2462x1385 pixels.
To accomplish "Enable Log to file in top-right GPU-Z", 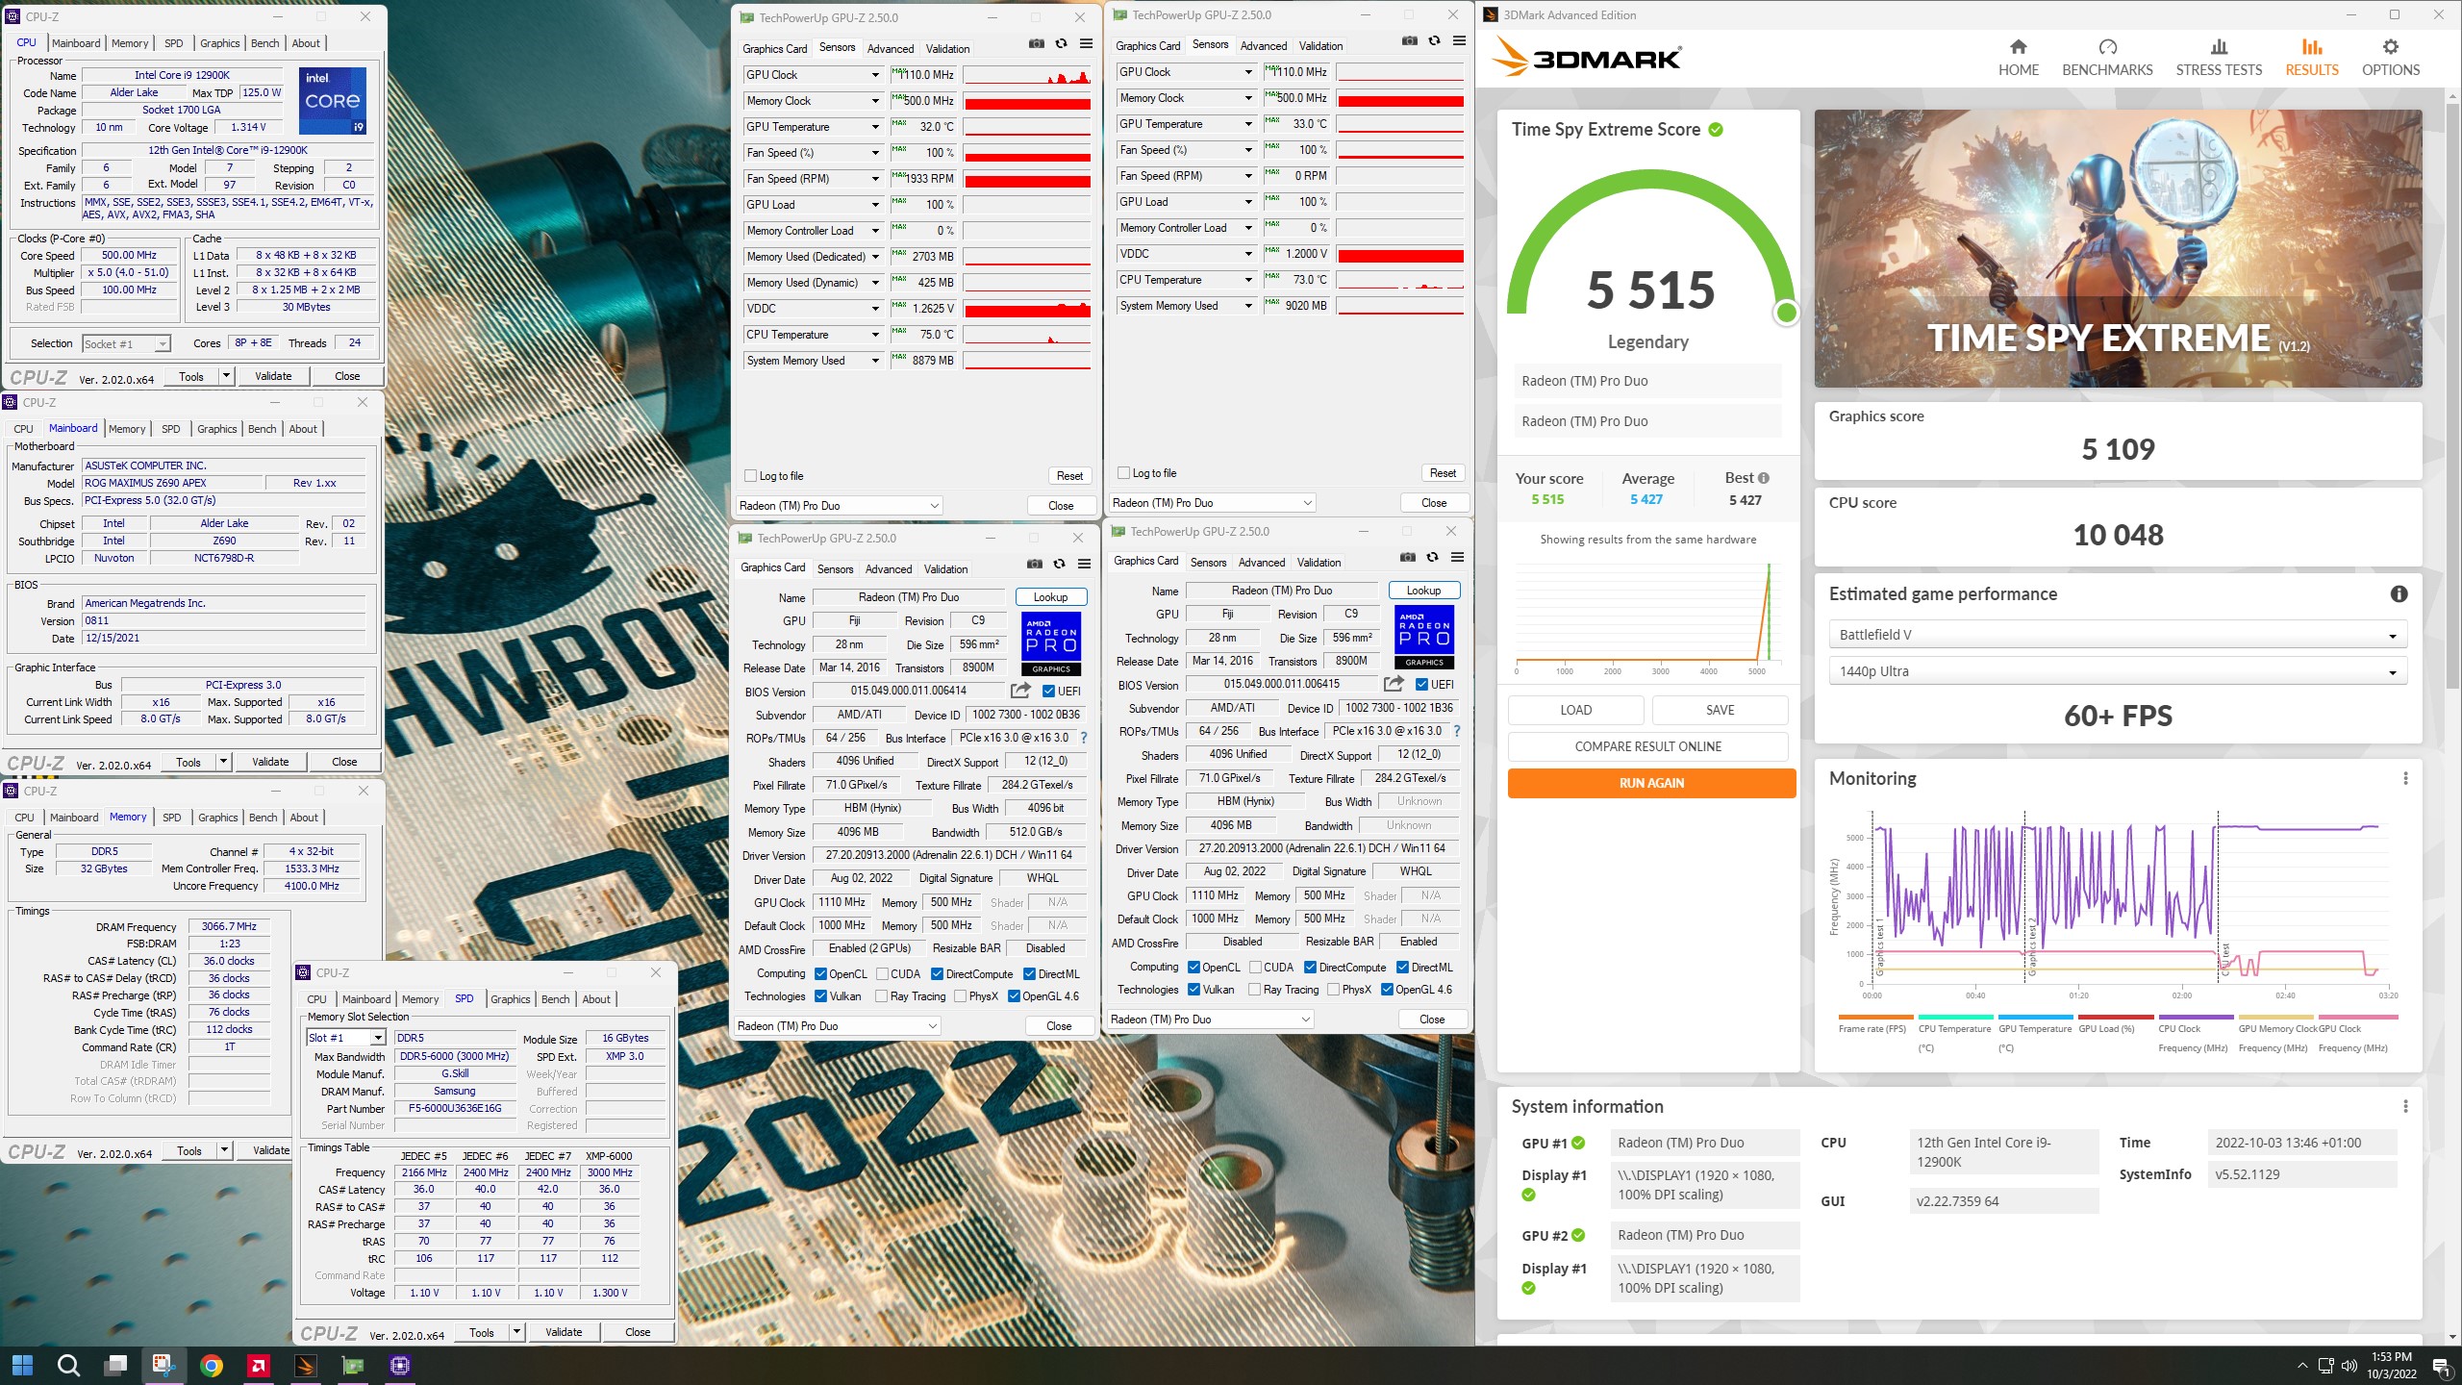I will 1123,473.
